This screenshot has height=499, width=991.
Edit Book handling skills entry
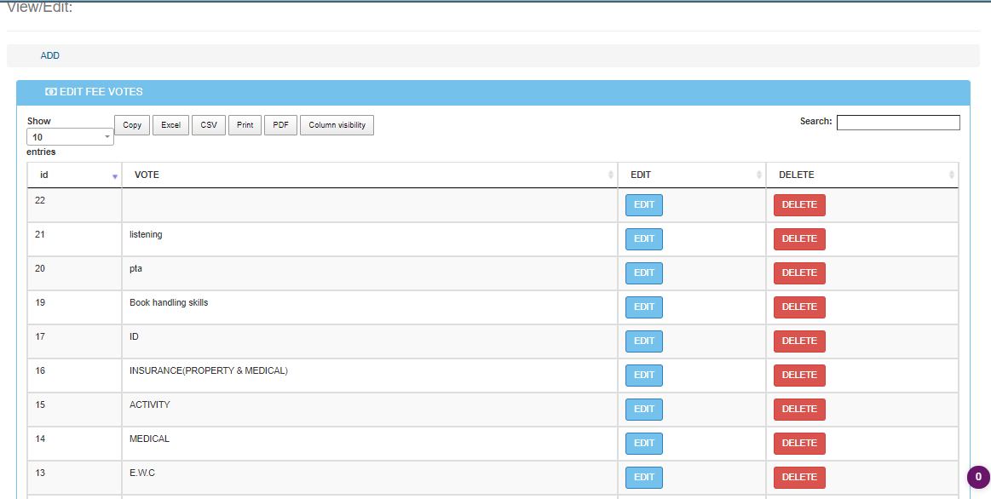[643, 307]
